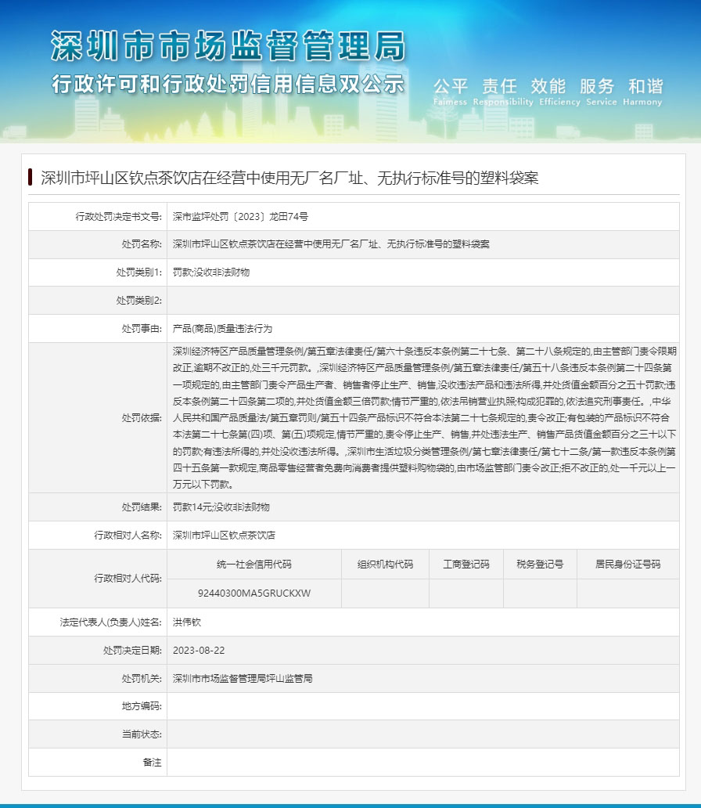Click the "效能" motto in the banner
Viewport: 701px width, 808px height.
tap(548, 86)
